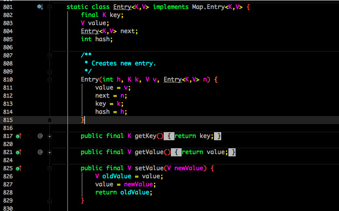Collapse the Javadoc comment fold at line 807

pyautogui.click(x=49, y=56)
